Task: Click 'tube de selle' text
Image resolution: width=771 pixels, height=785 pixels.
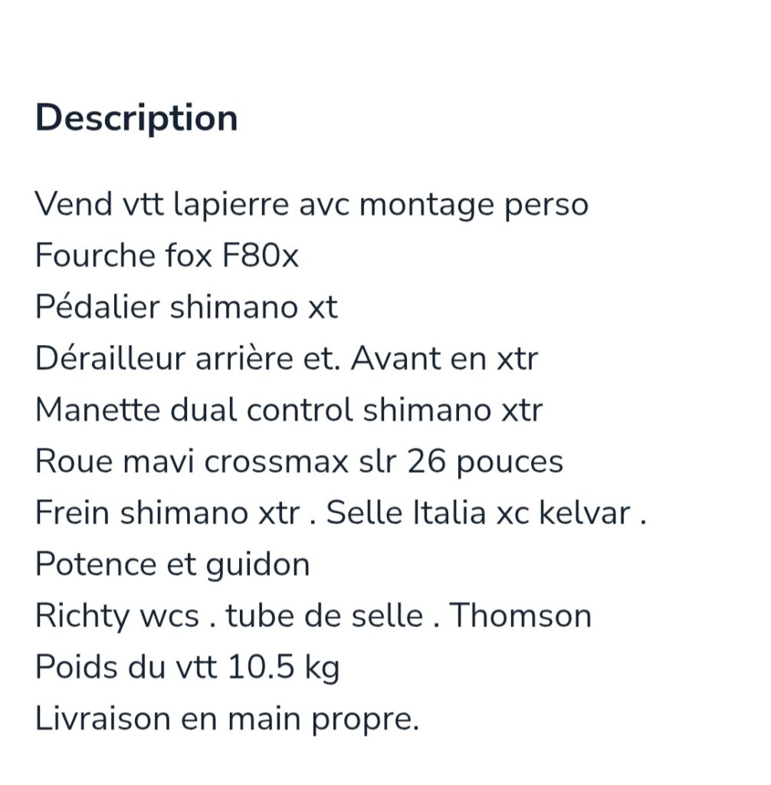Action: coord(324,616)
